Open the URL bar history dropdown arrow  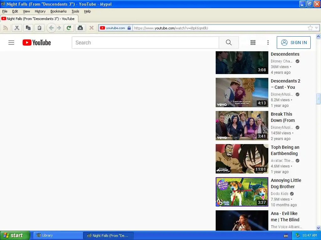[x=317, y=28]
